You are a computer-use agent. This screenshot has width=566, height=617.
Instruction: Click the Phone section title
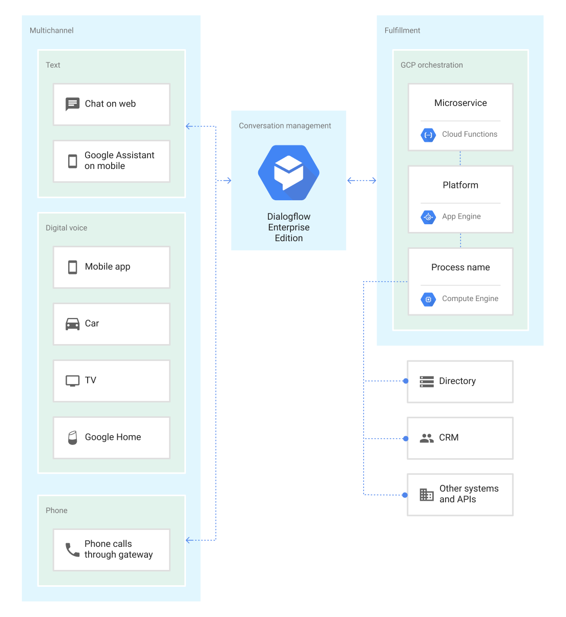(56, 510)
